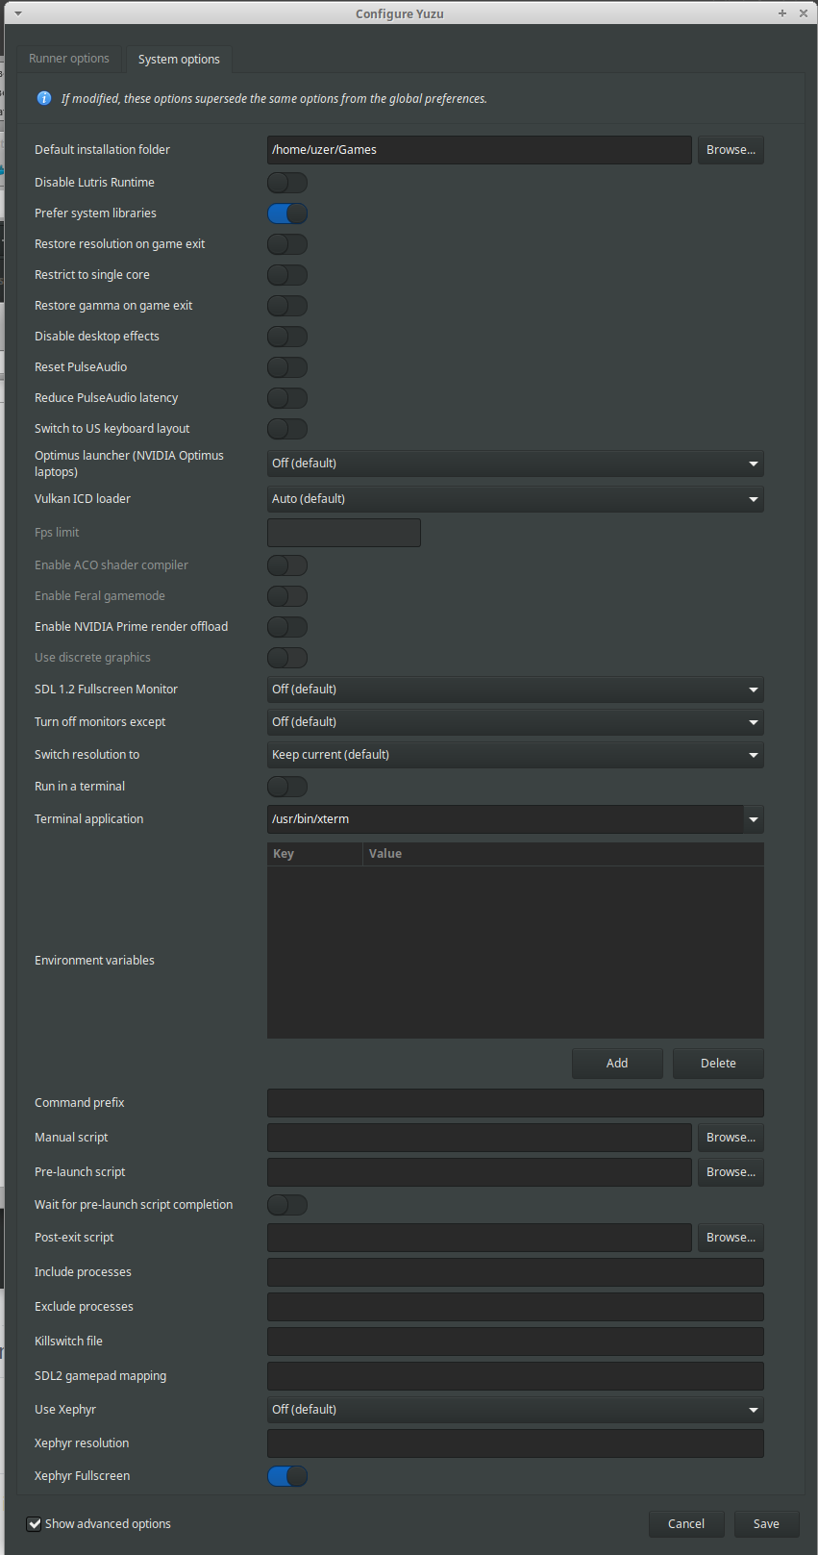Open the Use Xephyr dropdown
The width and height of the screenshot is (818, 1555).
pyautogui.click(x=515, y=1410)
